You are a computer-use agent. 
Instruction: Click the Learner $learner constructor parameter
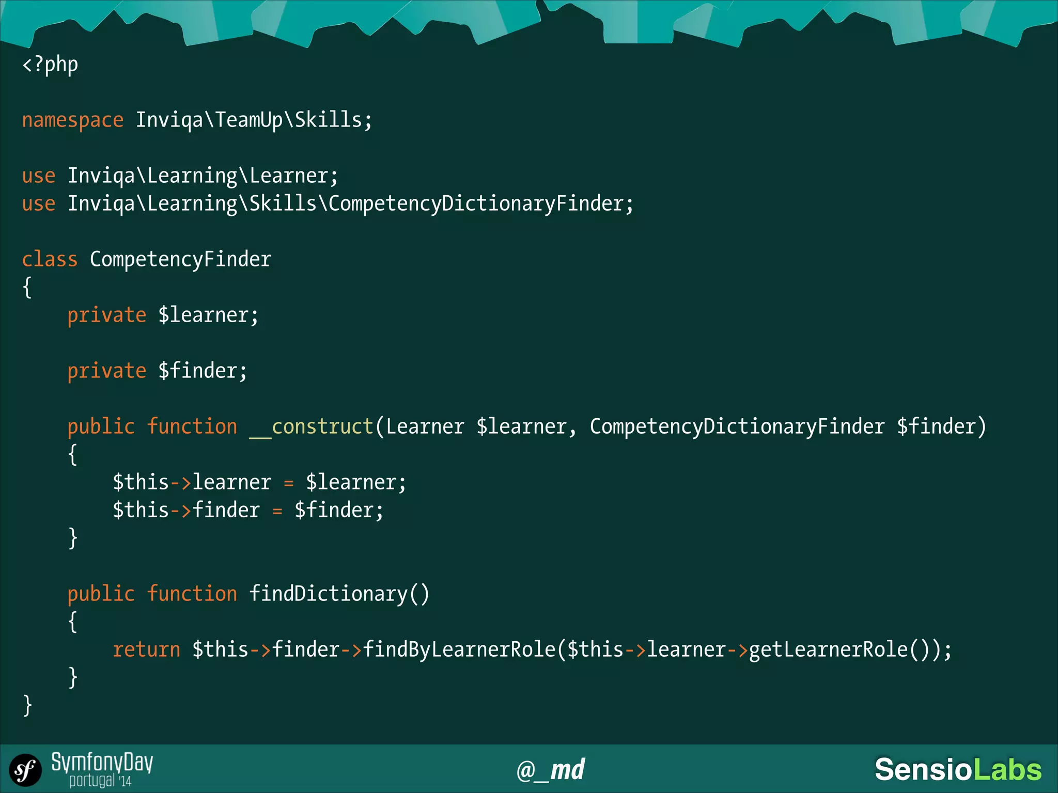[x=476, y=427]
